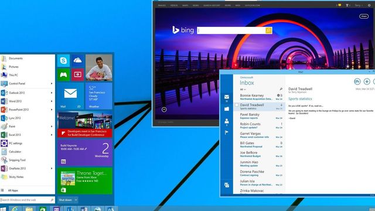Open PC settings gear entry

click(x=27, y=143)
